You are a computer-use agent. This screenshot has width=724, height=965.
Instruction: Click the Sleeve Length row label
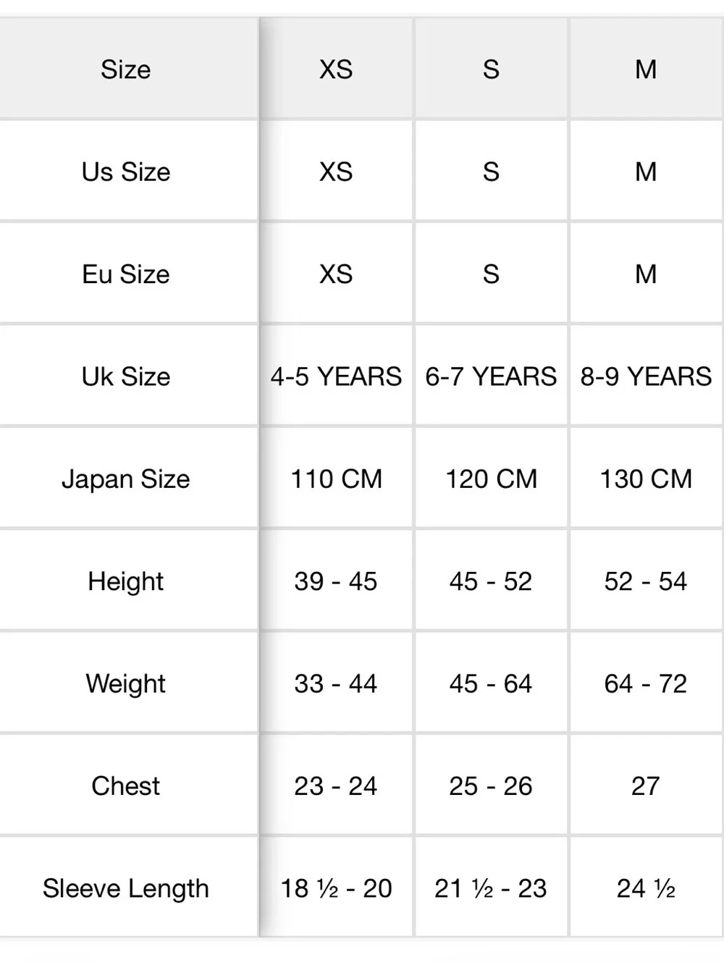click(126, 888)
